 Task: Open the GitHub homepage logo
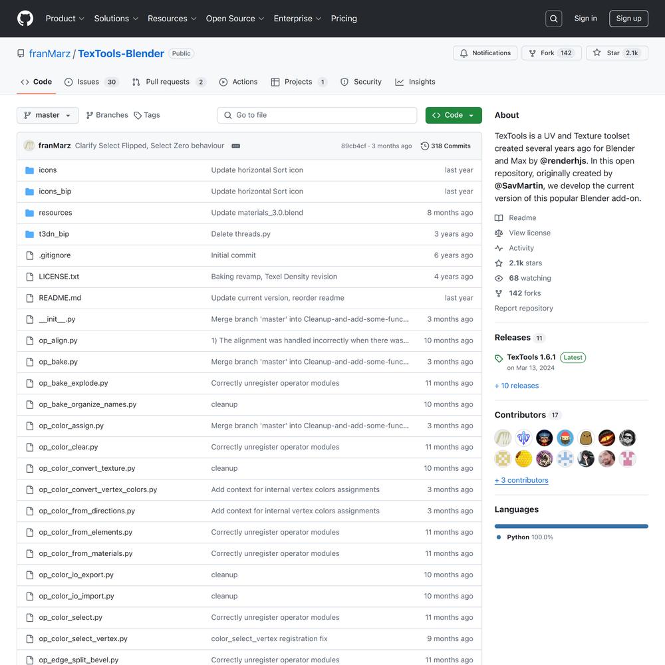point(25,19)
